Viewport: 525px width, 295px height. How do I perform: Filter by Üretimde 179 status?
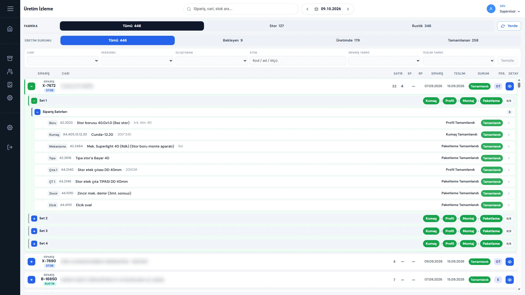click(348, 40)
